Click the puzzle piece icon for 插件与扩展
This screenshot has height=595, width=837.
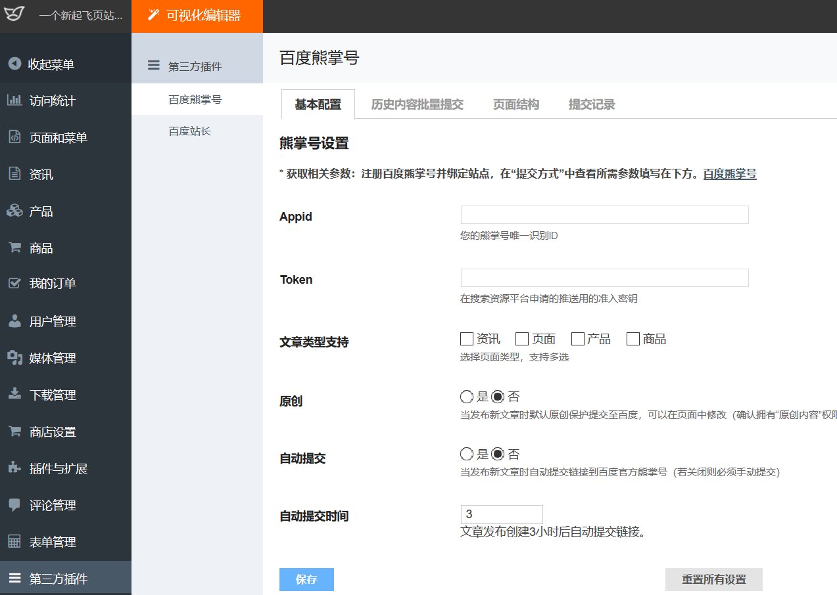coord(14,468)
